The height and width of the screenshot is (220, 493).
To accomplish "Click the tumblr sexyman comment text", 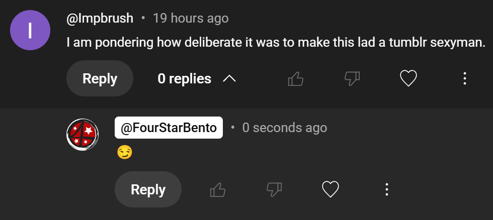I will click(x=276, y=43).
